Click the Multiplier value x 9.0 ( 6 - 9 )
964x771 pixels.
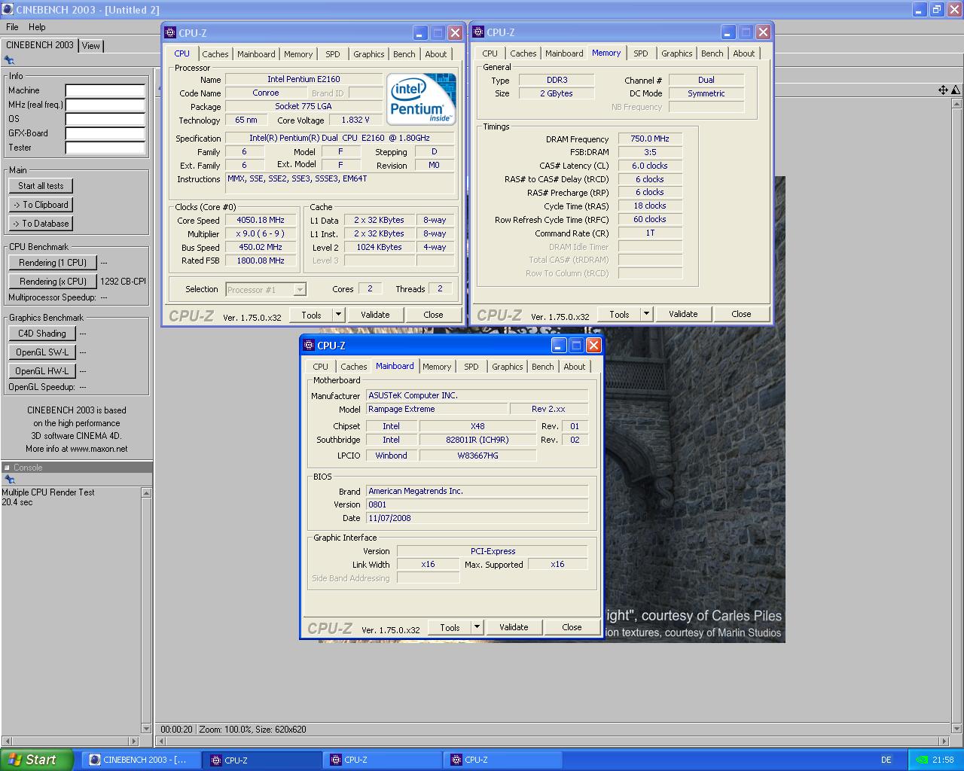coord(260,234)
